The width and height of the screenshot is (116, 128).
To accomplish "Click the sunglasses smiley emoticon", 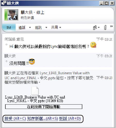I will point(32,62).
